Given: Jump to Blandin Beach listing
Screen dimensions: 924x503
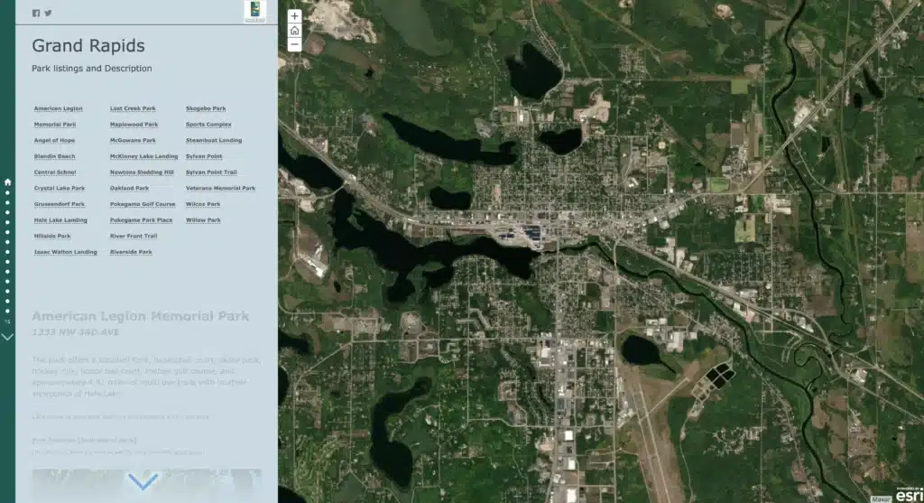Looking at the screenshot, I should tap(54, 156).
